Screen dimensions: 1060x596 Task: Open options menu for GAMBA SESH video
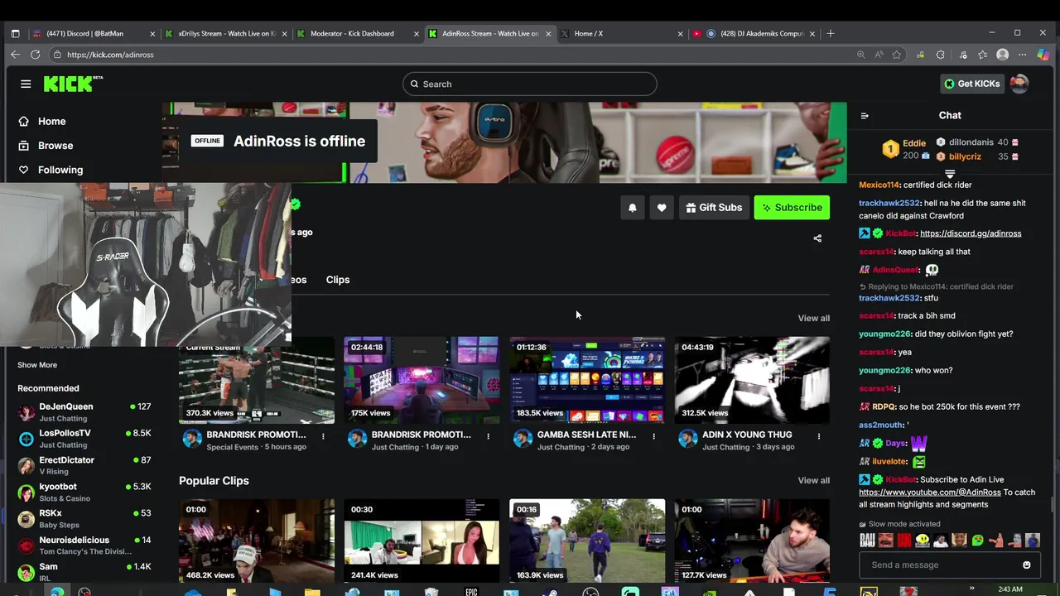pyautogui.click(x=653, y=435)
